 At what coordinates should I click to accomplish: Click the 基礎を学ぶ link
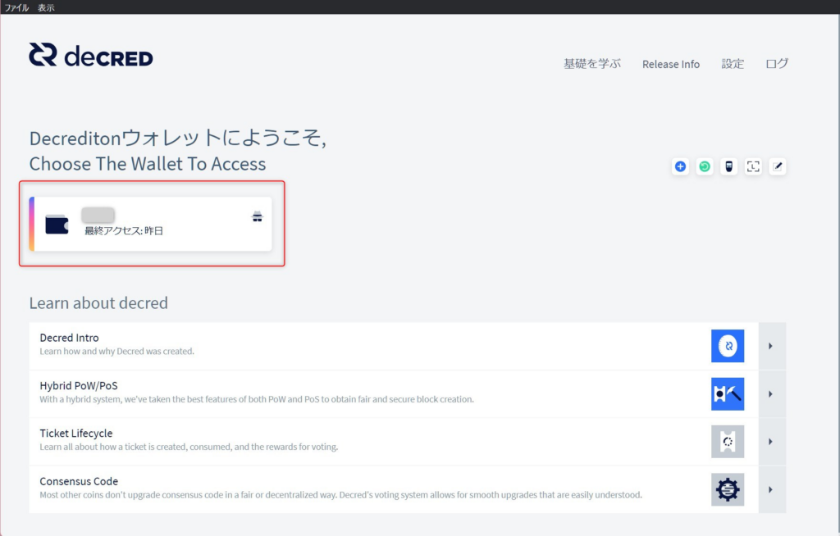point(591,64)
